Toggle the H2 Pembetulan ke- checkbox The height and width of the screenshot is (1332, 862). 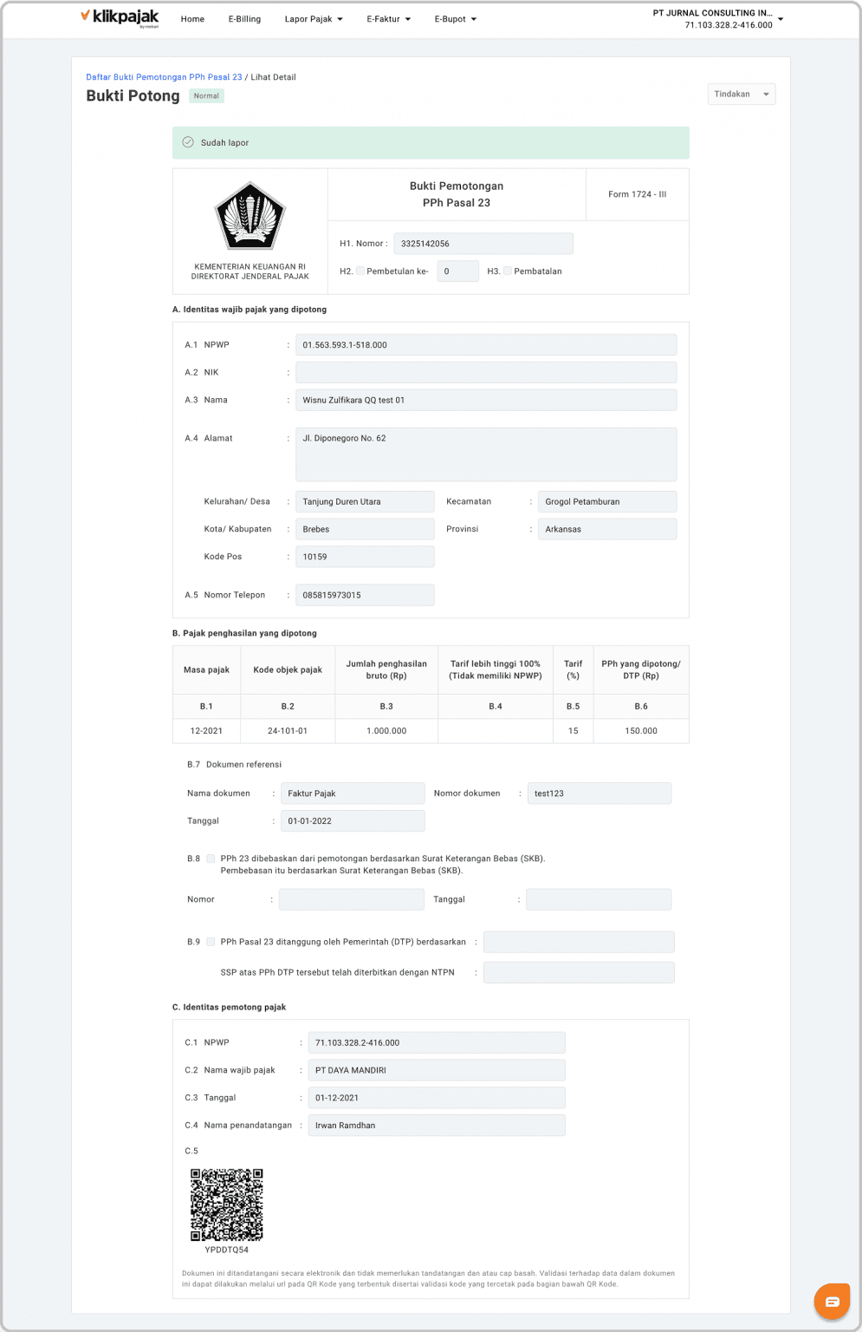tap(360, 271)
